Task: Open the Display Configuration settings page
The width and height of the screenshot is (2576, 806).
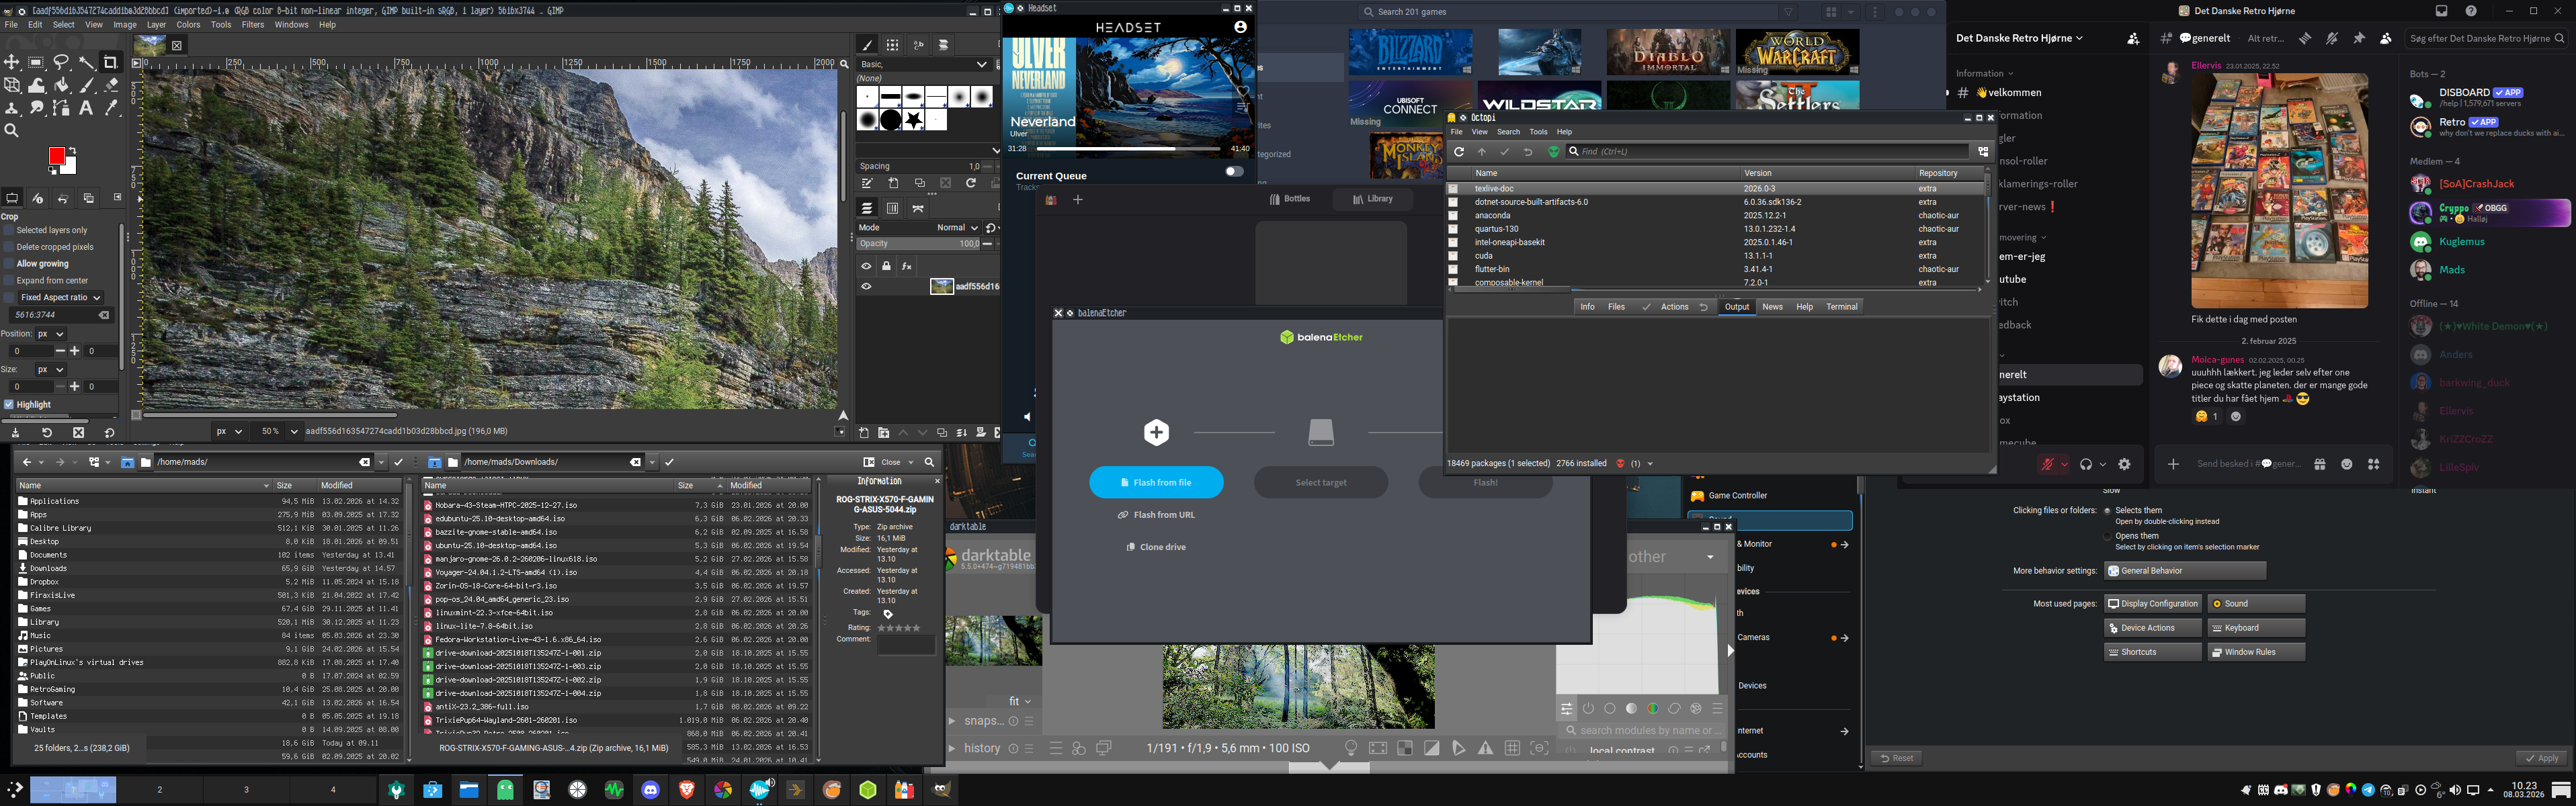Action: [2153, 604]
